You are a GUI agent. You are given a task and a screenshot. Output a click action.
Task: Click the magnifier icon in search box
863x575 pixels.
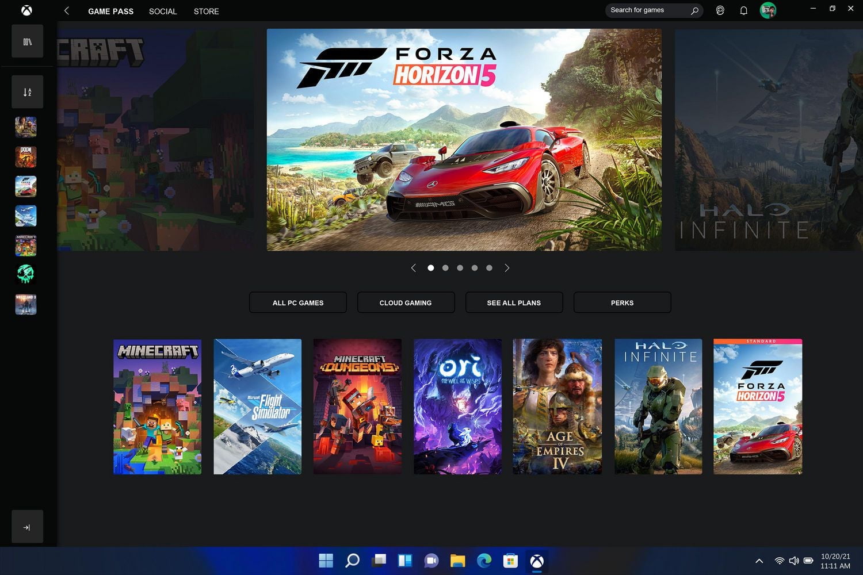click(694, 10)
